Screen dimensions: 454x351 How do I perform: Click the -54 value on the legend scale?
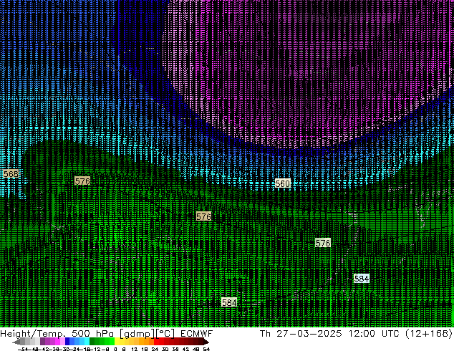23,349
